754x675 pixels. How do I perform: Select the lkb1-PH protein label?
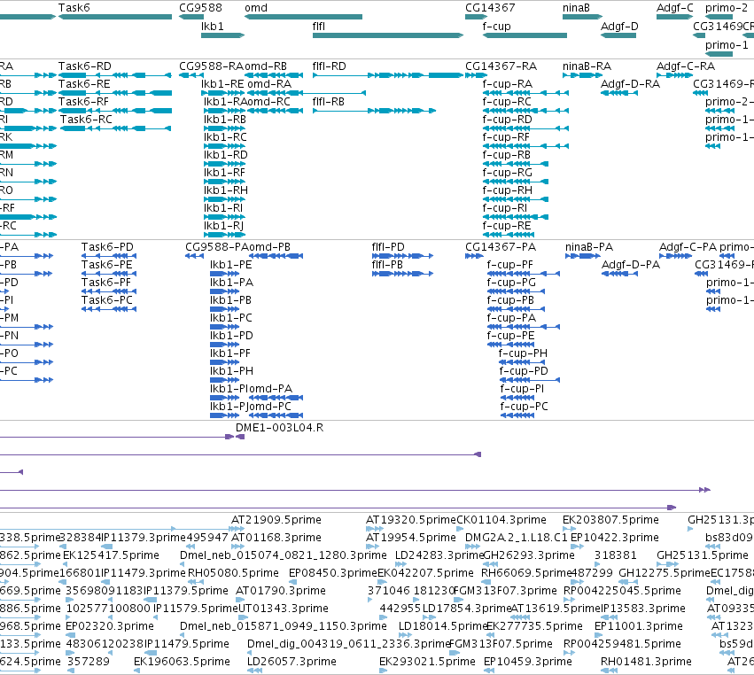tap(232, 371)
